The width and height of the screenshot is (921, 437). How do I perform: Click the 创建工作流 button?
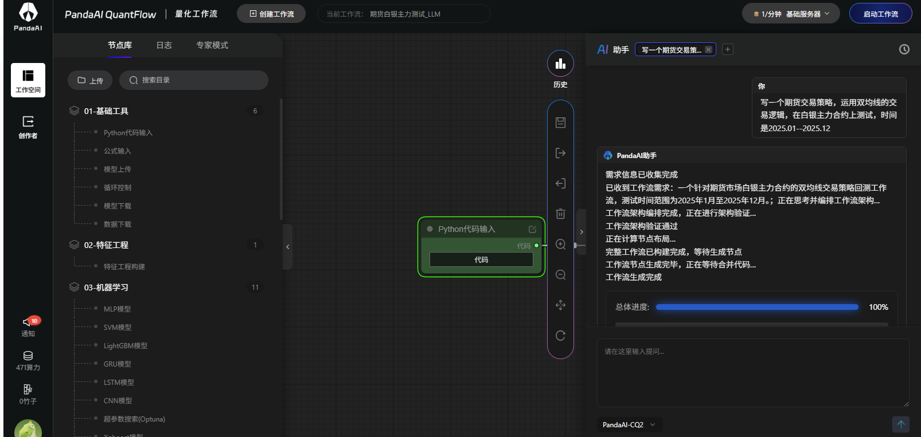(271, 14)
